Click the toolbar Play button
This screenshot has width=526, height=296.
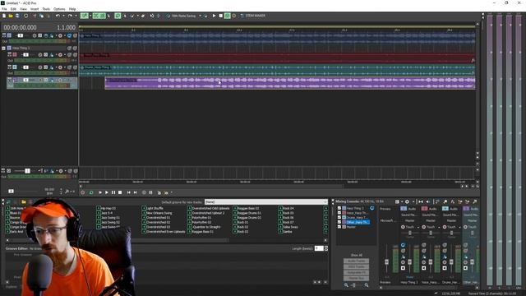pos(214,16)
